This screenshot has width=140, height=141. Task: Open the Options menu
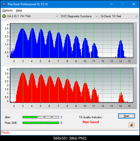point(7,10)
